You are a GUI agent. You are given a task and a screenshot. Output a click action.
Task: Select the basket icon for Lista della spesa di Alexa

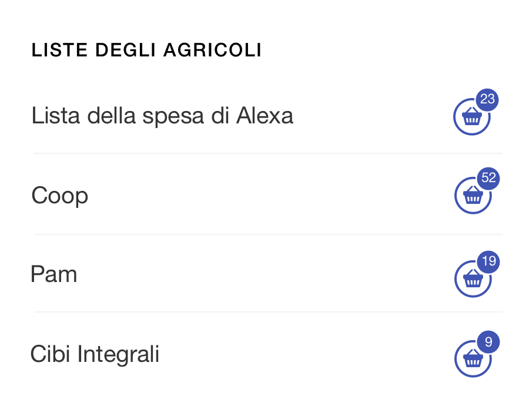472,117
